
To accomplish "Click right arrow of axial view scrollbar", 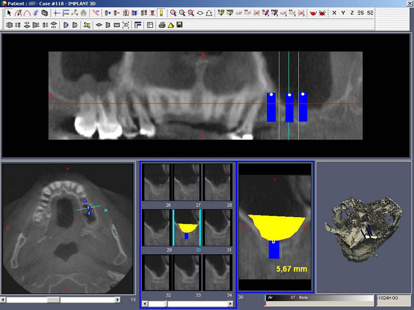I will [x=117, y=300].
